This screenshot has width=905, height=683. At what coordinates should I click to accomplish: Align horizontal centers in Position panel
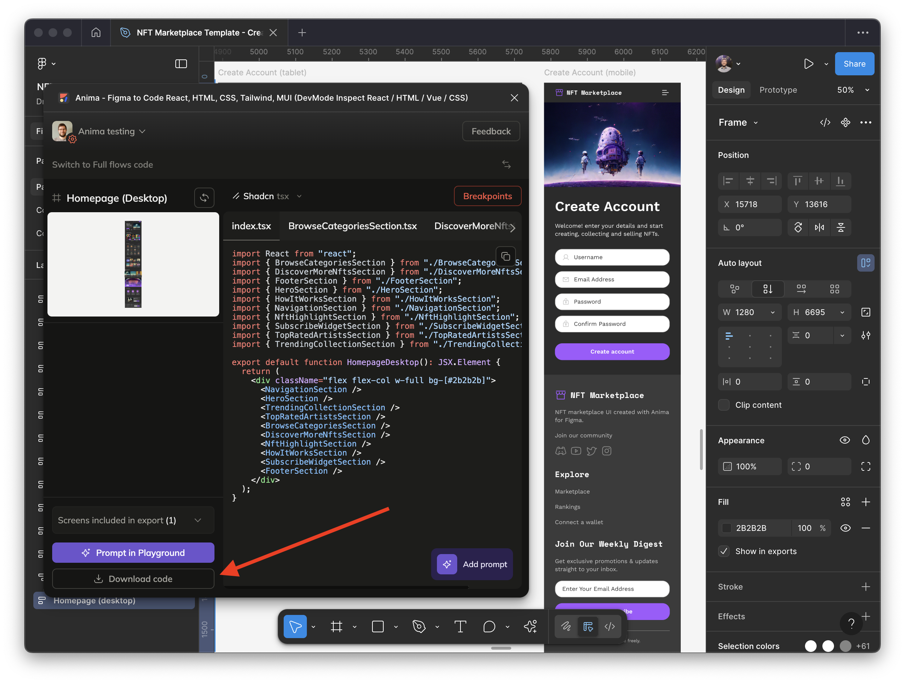pos(750,181)
